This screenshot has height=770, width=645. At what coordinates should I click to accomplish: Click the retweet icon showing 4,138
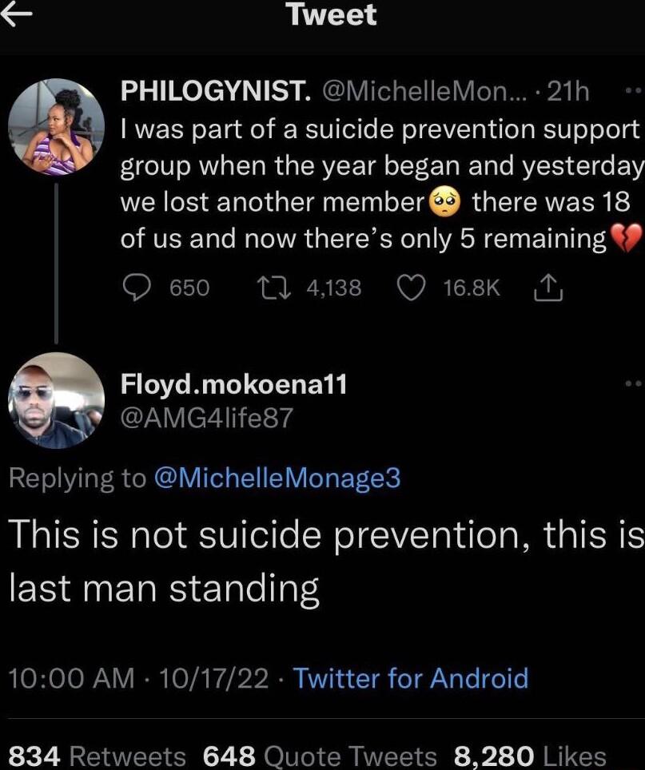pos(275,288)
